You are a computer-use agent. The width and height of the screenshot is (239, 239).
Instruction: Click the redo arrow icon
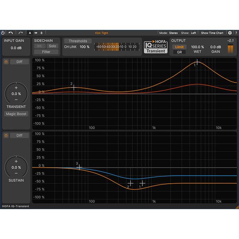tap(21, 33)
